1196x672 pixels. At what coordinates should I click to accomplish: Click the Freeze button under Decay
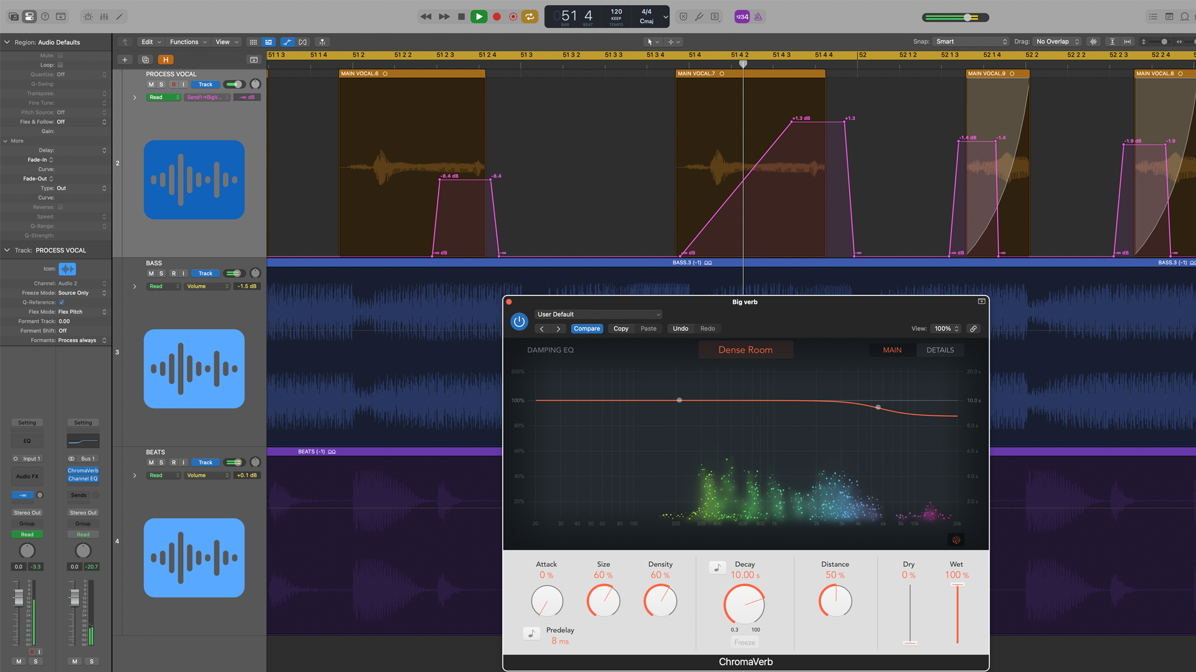pyautogui.click(x=744, y=642)
